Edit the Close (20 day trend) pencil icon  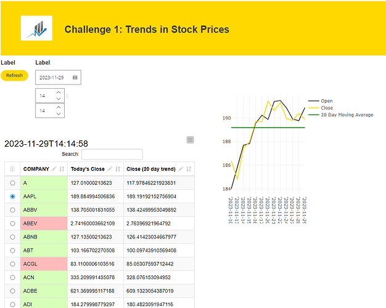coord(181,169)
